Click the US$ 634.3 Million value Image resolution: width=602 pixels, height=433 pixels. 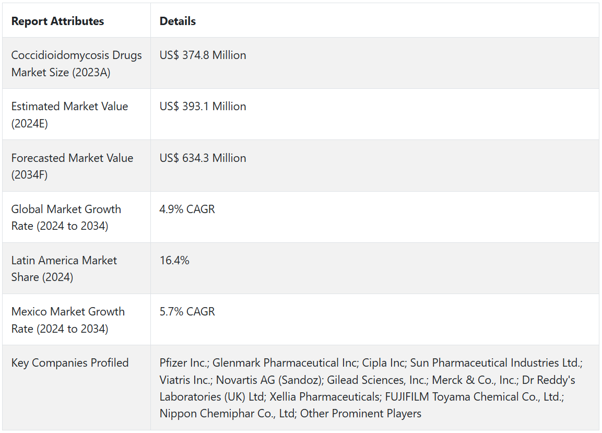click(x=203, y=158)
